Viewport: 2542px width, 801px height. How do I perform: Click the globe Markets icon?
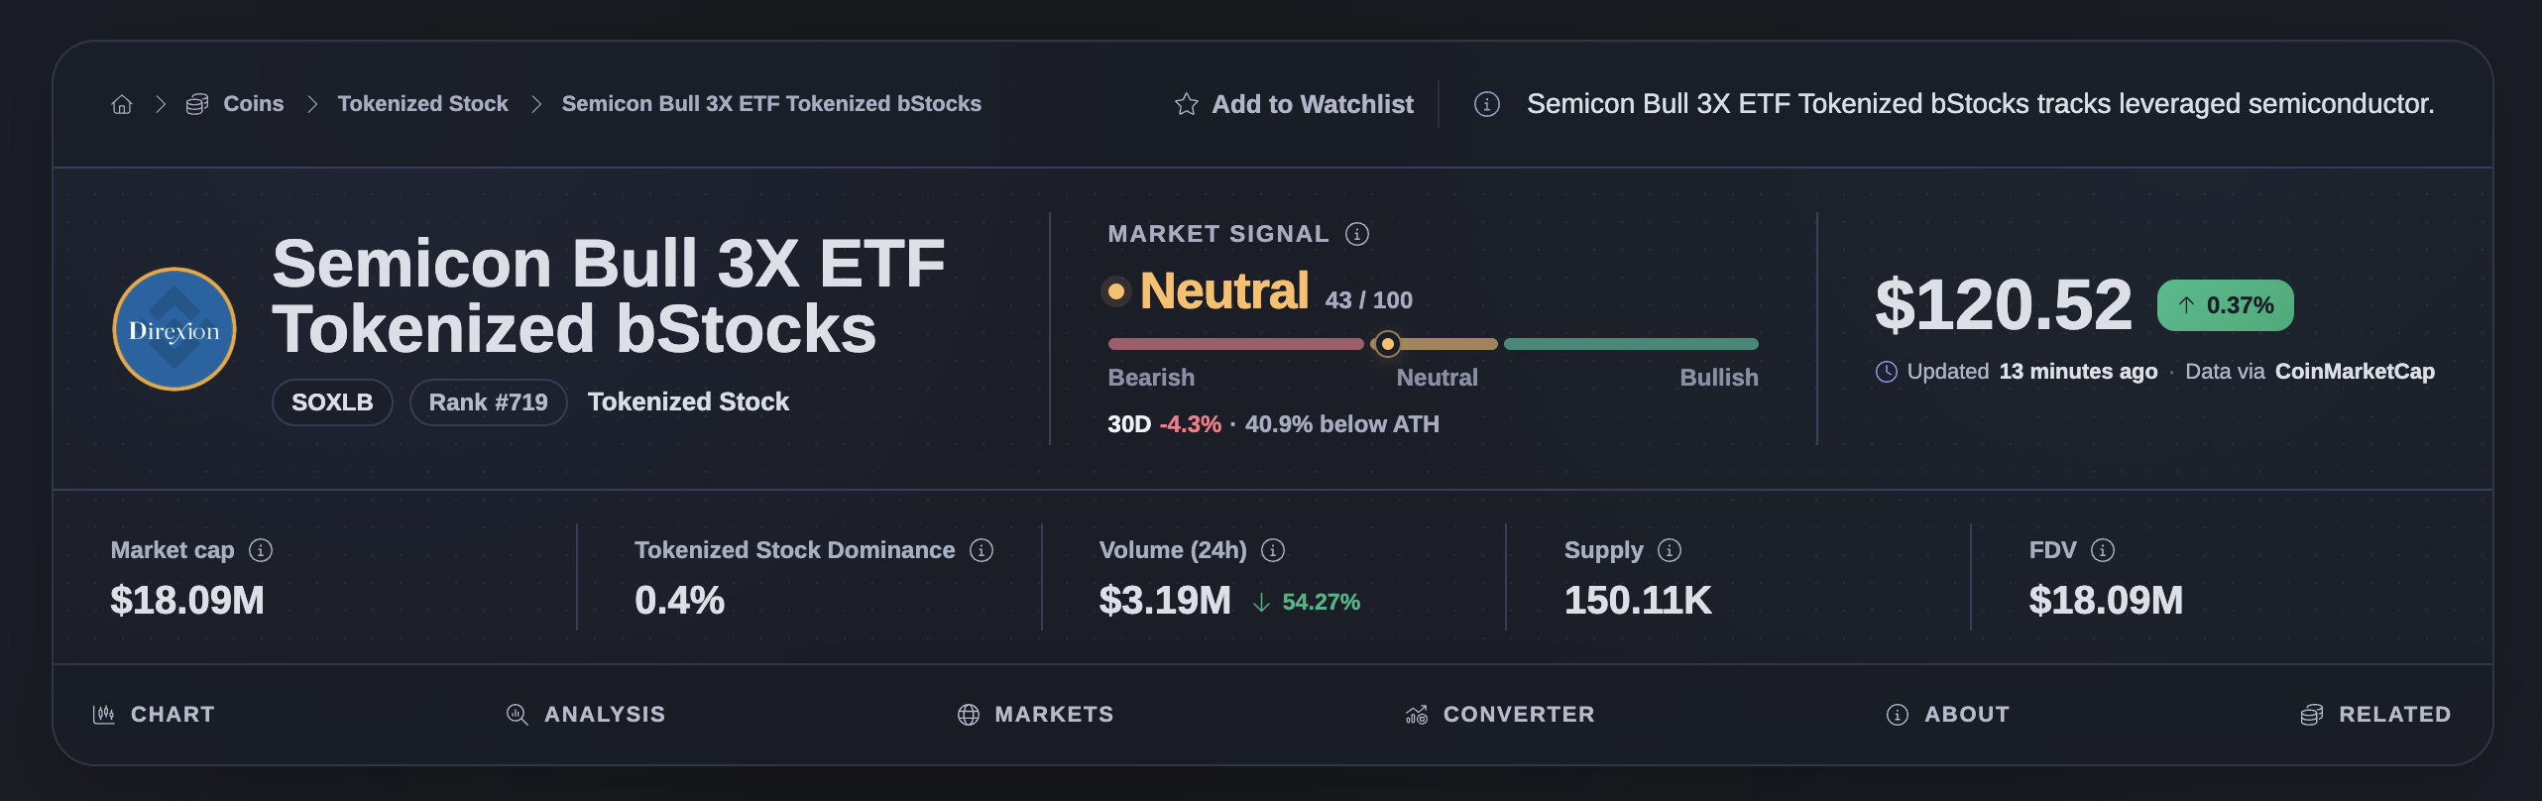click(x=969, y=715)
